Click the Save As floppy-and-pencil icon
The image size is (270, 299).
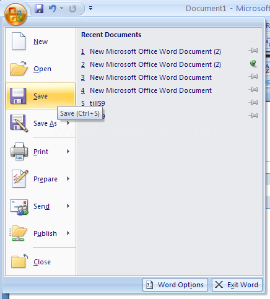pyautogui.click(x=19, y=123)
